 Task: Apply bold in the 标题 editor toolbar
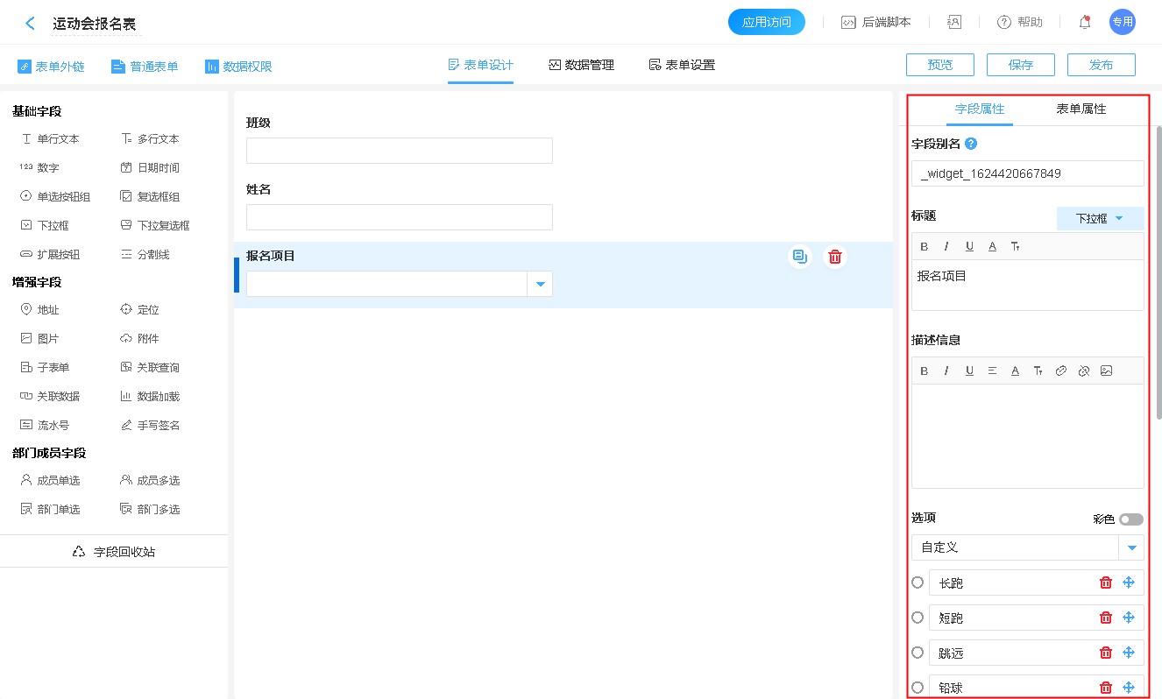[x=925, y=246]
